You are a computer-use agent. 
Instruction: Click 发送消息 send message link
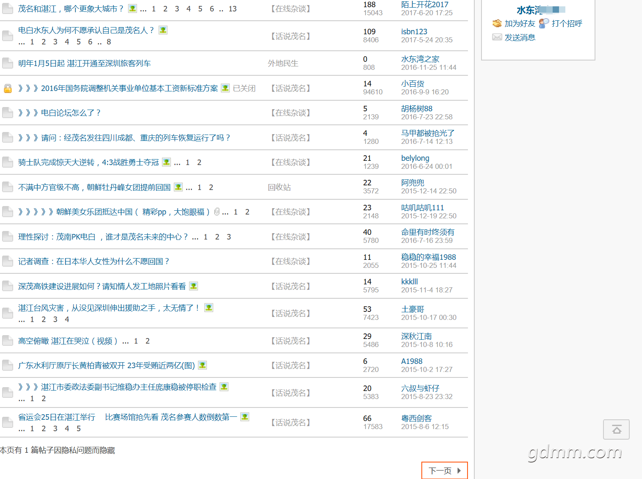520,38
